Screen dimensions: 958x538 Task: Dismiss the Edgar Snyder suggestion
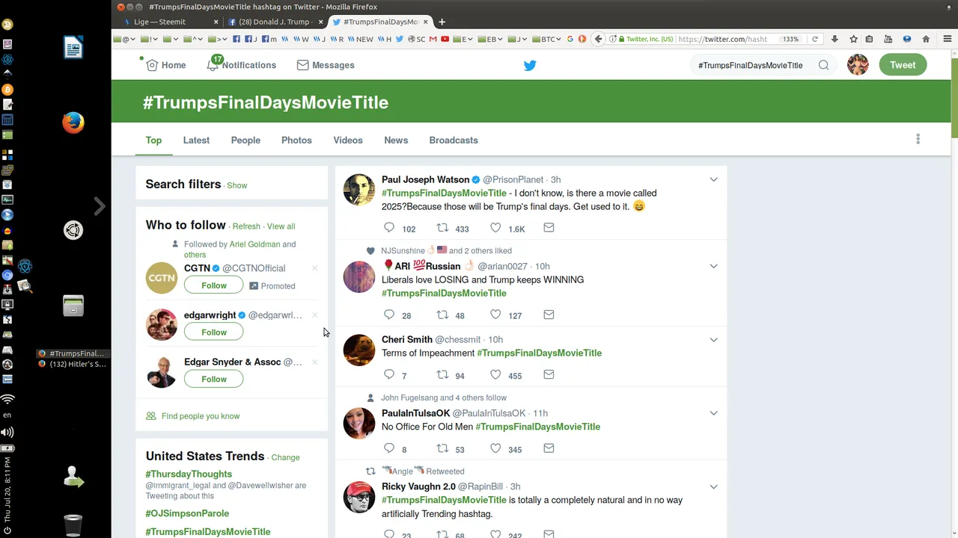(x=314, y=362)
